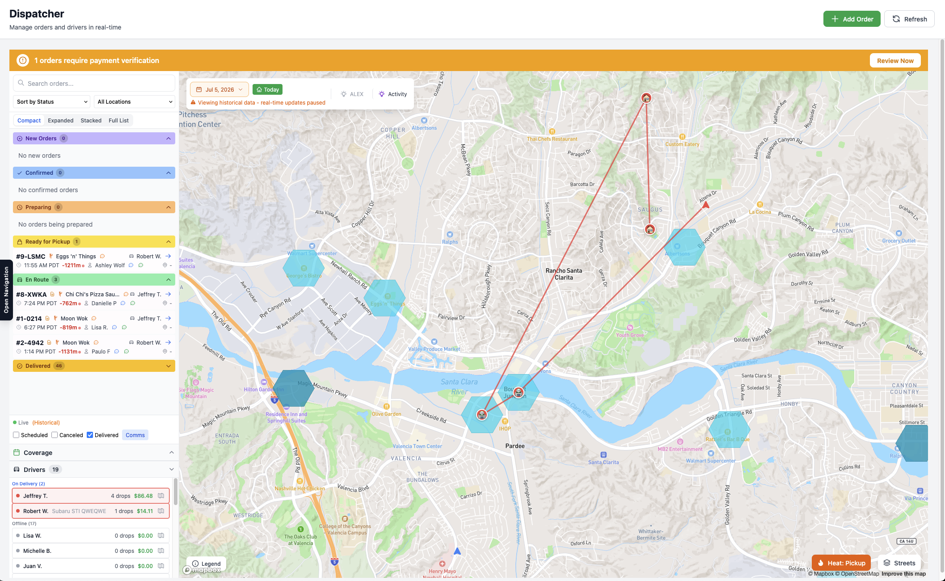This screenshot has width=945, height=581.
Task: Click green chat bubble in Paulo F row
Action: tap(127, 351)
